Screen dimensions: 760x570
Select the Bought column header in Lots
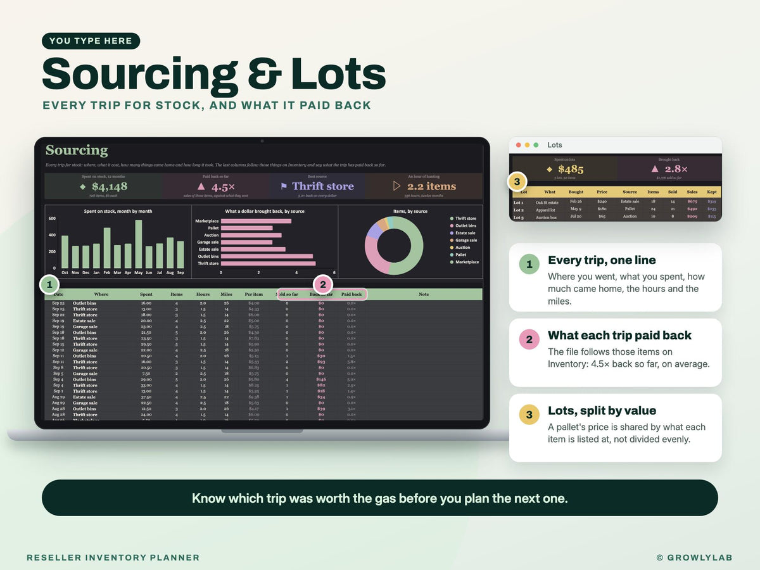coord(576,192)
